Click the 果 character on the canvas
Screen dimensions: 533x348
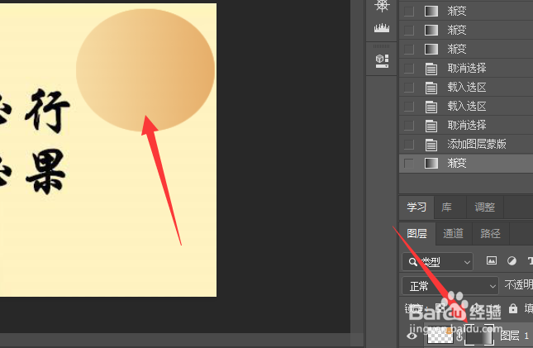click(x=46, y=171)
